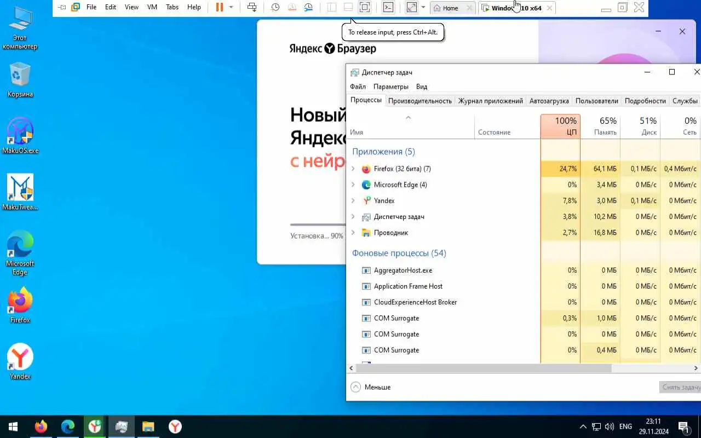Switch to the Производительность tab

click(420, 101)
